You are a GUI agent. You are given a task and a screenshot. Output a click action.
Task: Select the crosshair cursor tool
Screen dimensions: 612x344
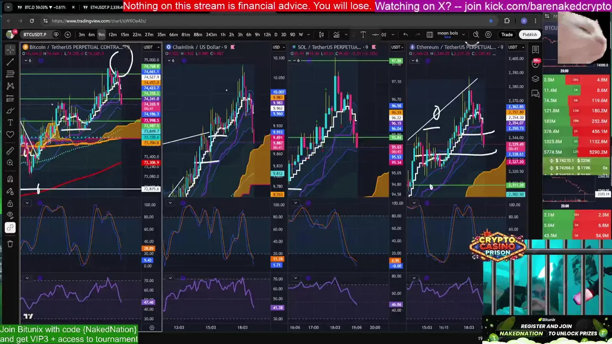click(x=10, y=50)
